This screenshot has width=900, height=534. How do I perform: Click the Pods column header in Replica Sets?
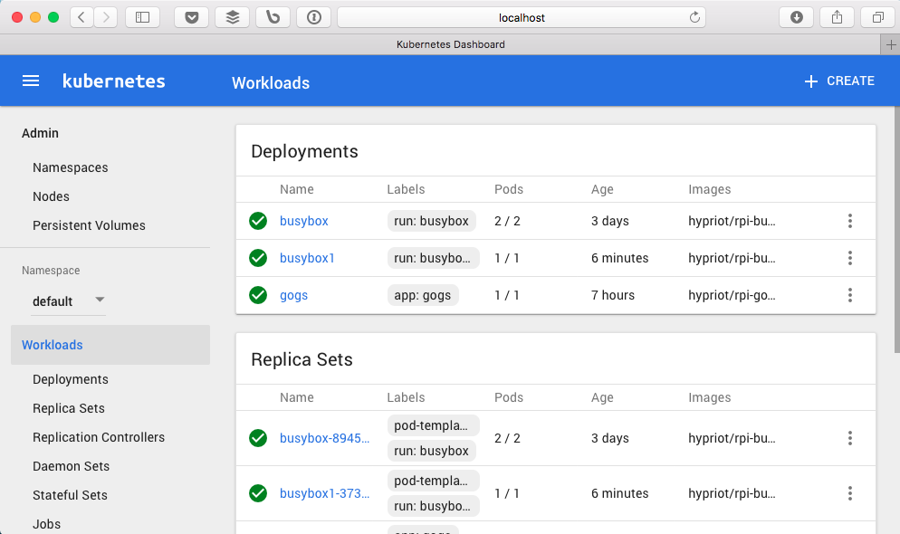click(x=509, y=397)
